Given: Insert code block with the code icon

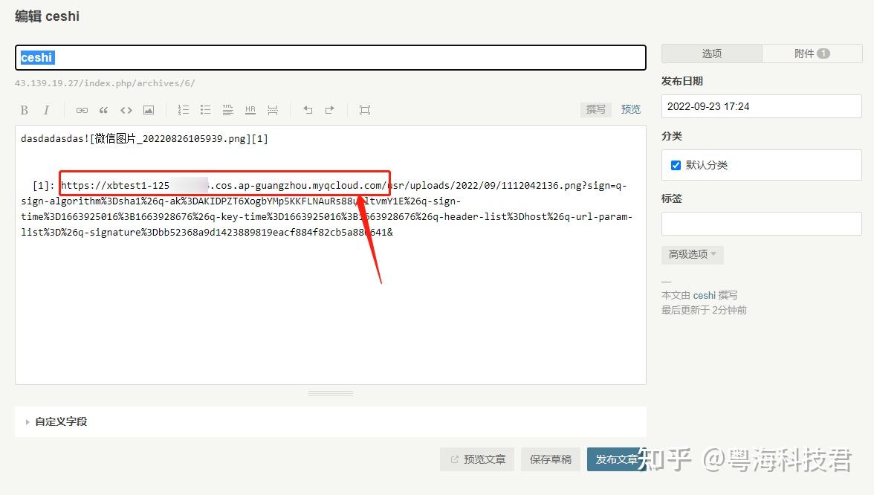Looking at the screenshot, I should point(126,110).
